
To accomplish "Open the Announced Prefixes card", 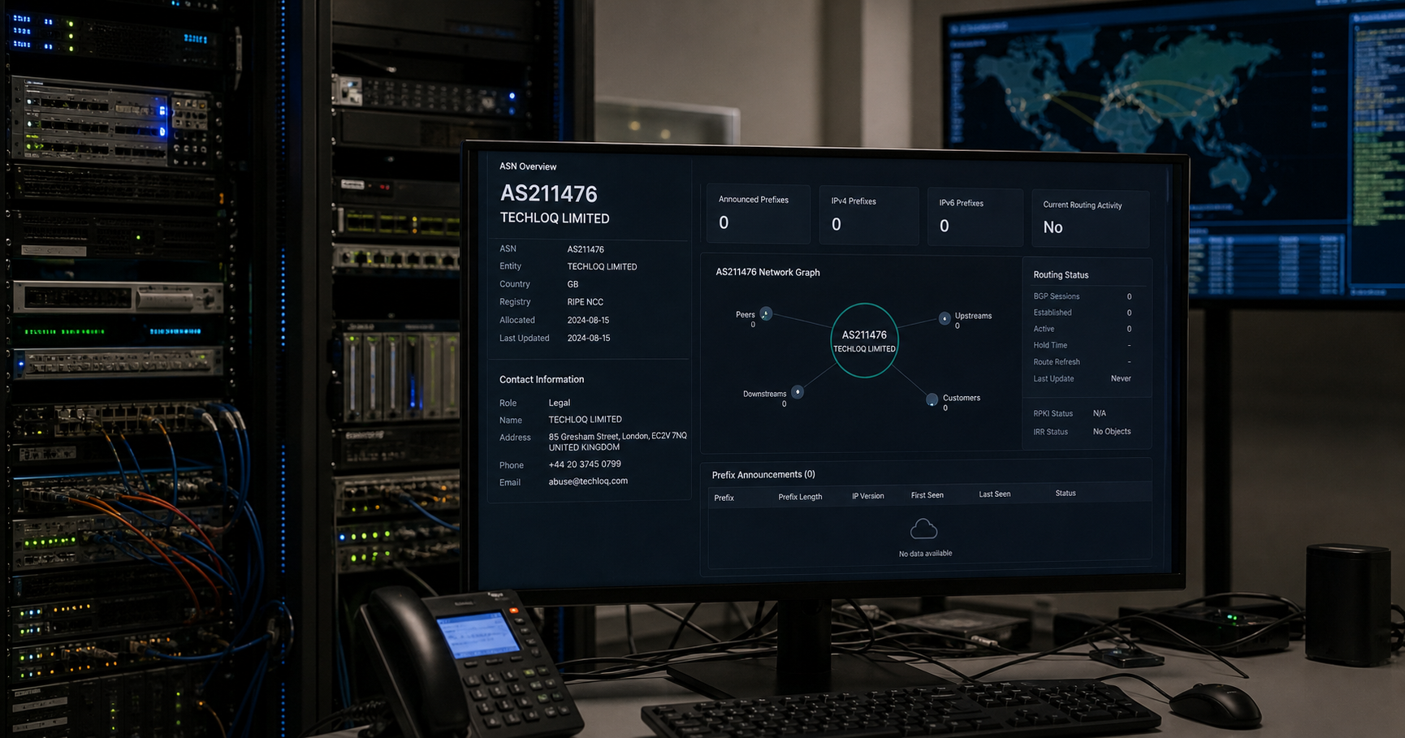I will [x=759, y=213].
